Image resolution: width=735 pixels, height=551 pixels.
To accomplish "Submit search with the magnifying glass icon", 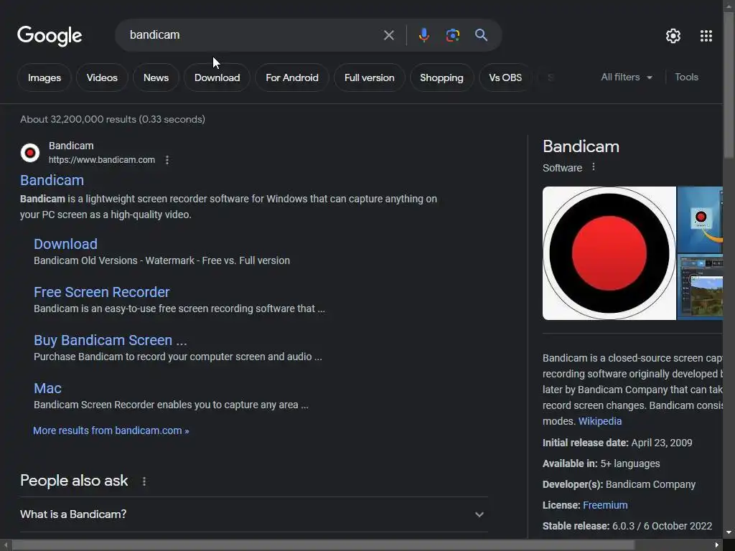I will [481, 34].
